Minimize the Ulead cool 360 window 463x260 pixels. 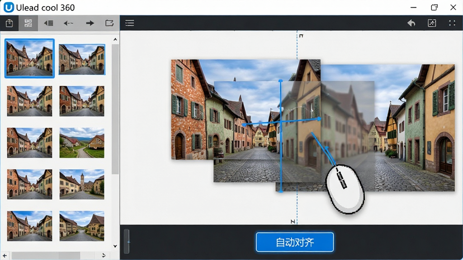coord(413,7)
